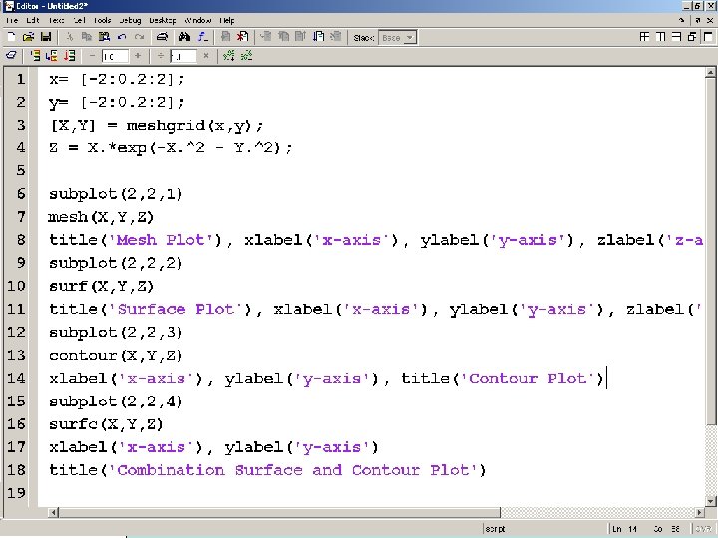
Task: Open a file using the folder icon
Action: 28,37
